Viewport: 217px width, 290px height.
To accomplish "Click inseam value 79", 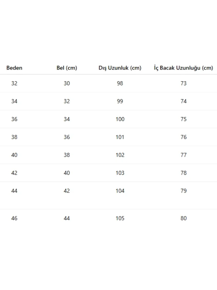I will point(183,191).
